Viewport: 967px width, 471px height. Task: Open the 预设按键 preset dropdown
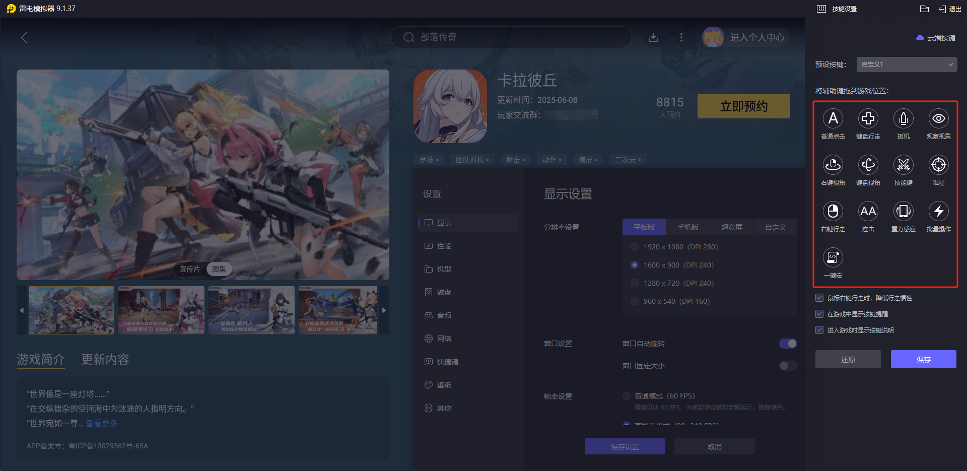[907, 64]
